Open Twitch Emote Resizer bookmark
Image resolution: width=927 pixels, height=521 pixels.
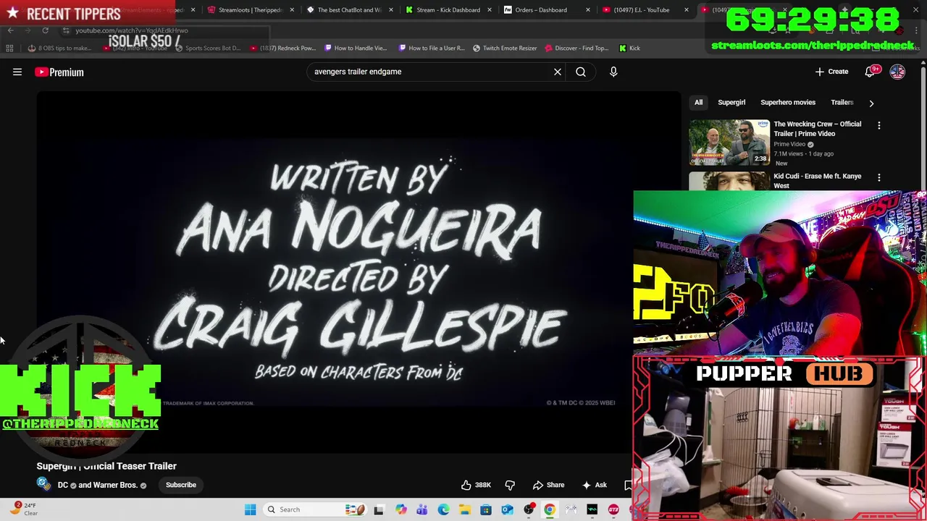(505, 48)
